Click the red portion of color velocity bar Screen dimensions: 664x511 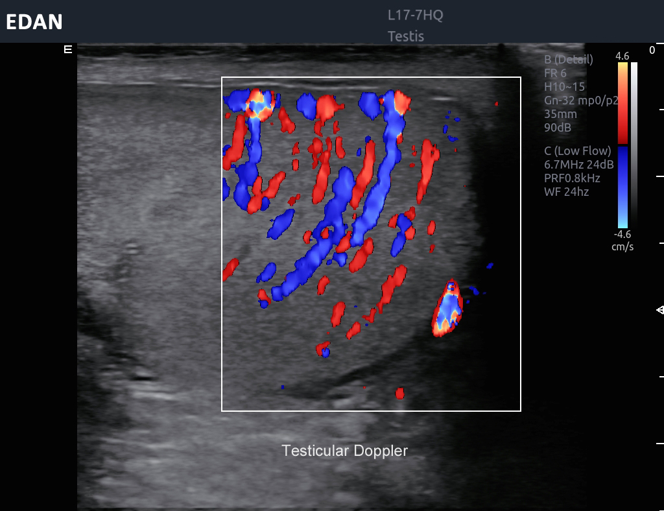pyautogui.click(x=622, y=102)
